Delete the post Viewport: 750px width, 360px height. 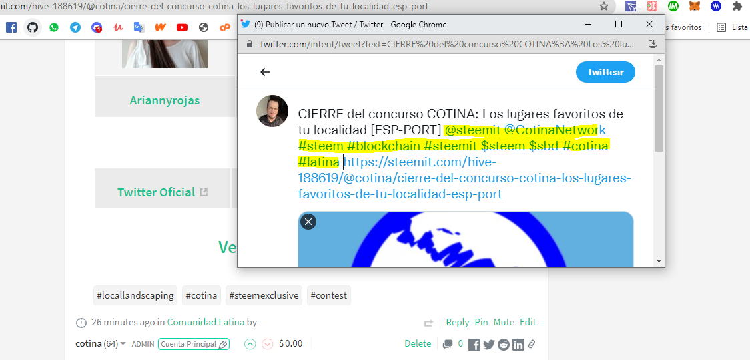coord(418,343)
